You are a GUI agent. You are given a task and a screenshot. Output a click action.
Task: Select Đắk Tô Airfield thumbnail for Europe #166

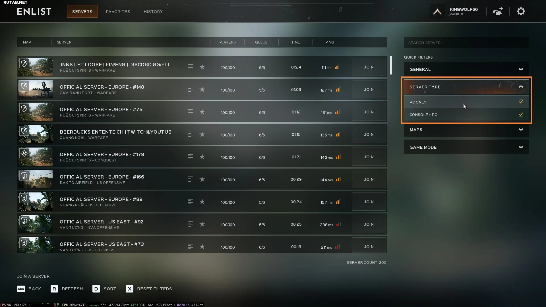(x=36, y=179)
